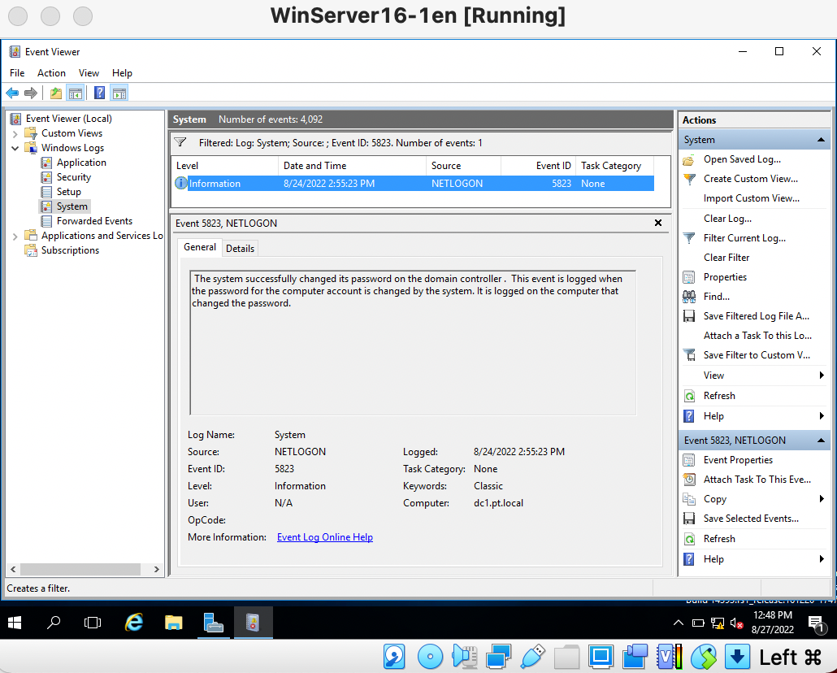Select the Security log in tree
Image resolution: width=837 pixels, height=673 pixels.
(x=74, y=177)
